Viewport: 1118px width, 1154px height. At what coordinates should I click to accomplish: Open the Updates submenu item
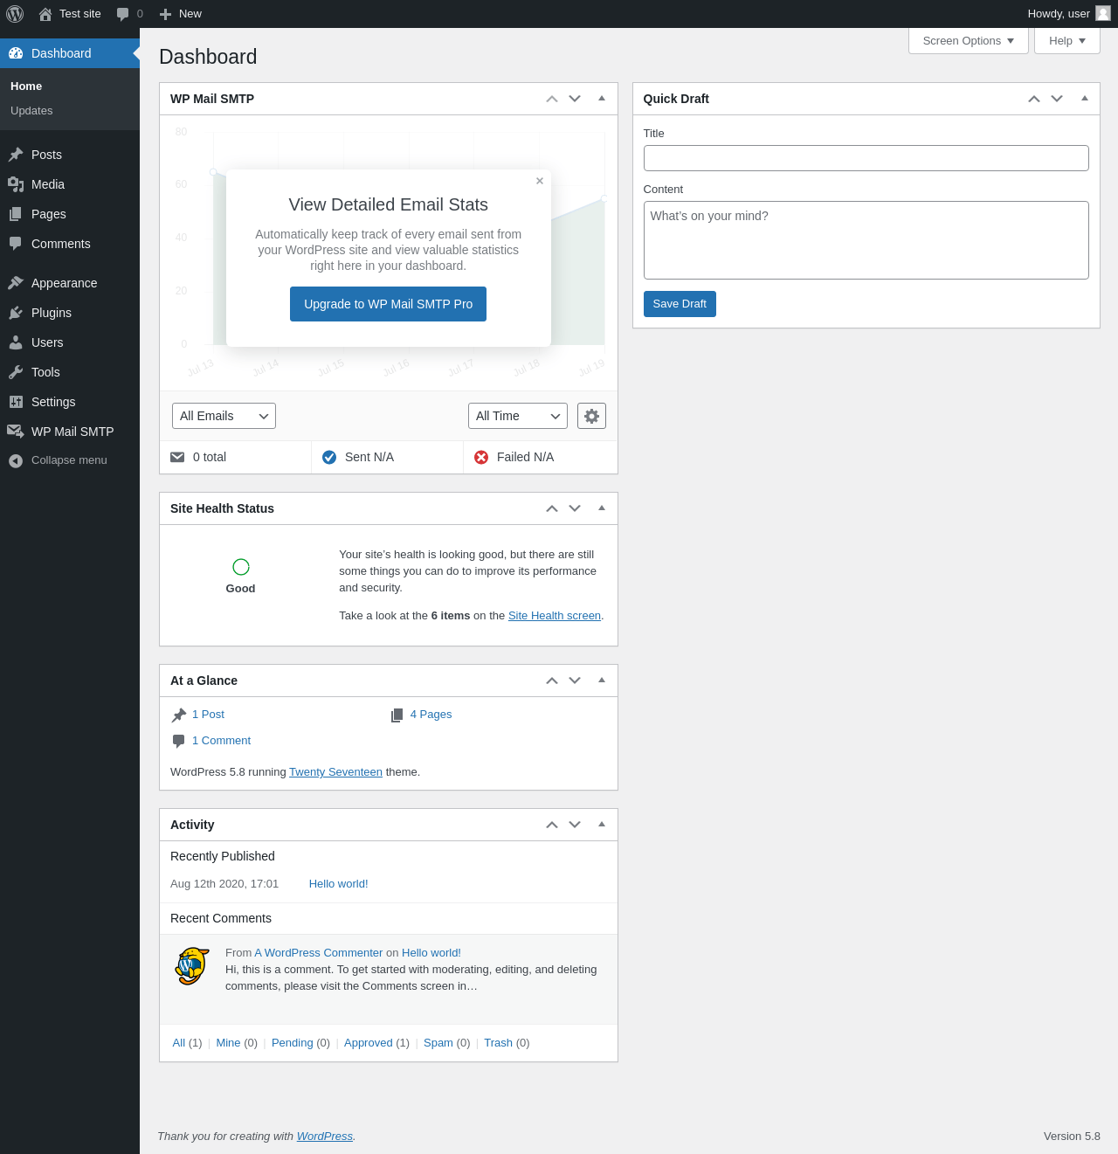pyautogui.click(x=31, y=111)
